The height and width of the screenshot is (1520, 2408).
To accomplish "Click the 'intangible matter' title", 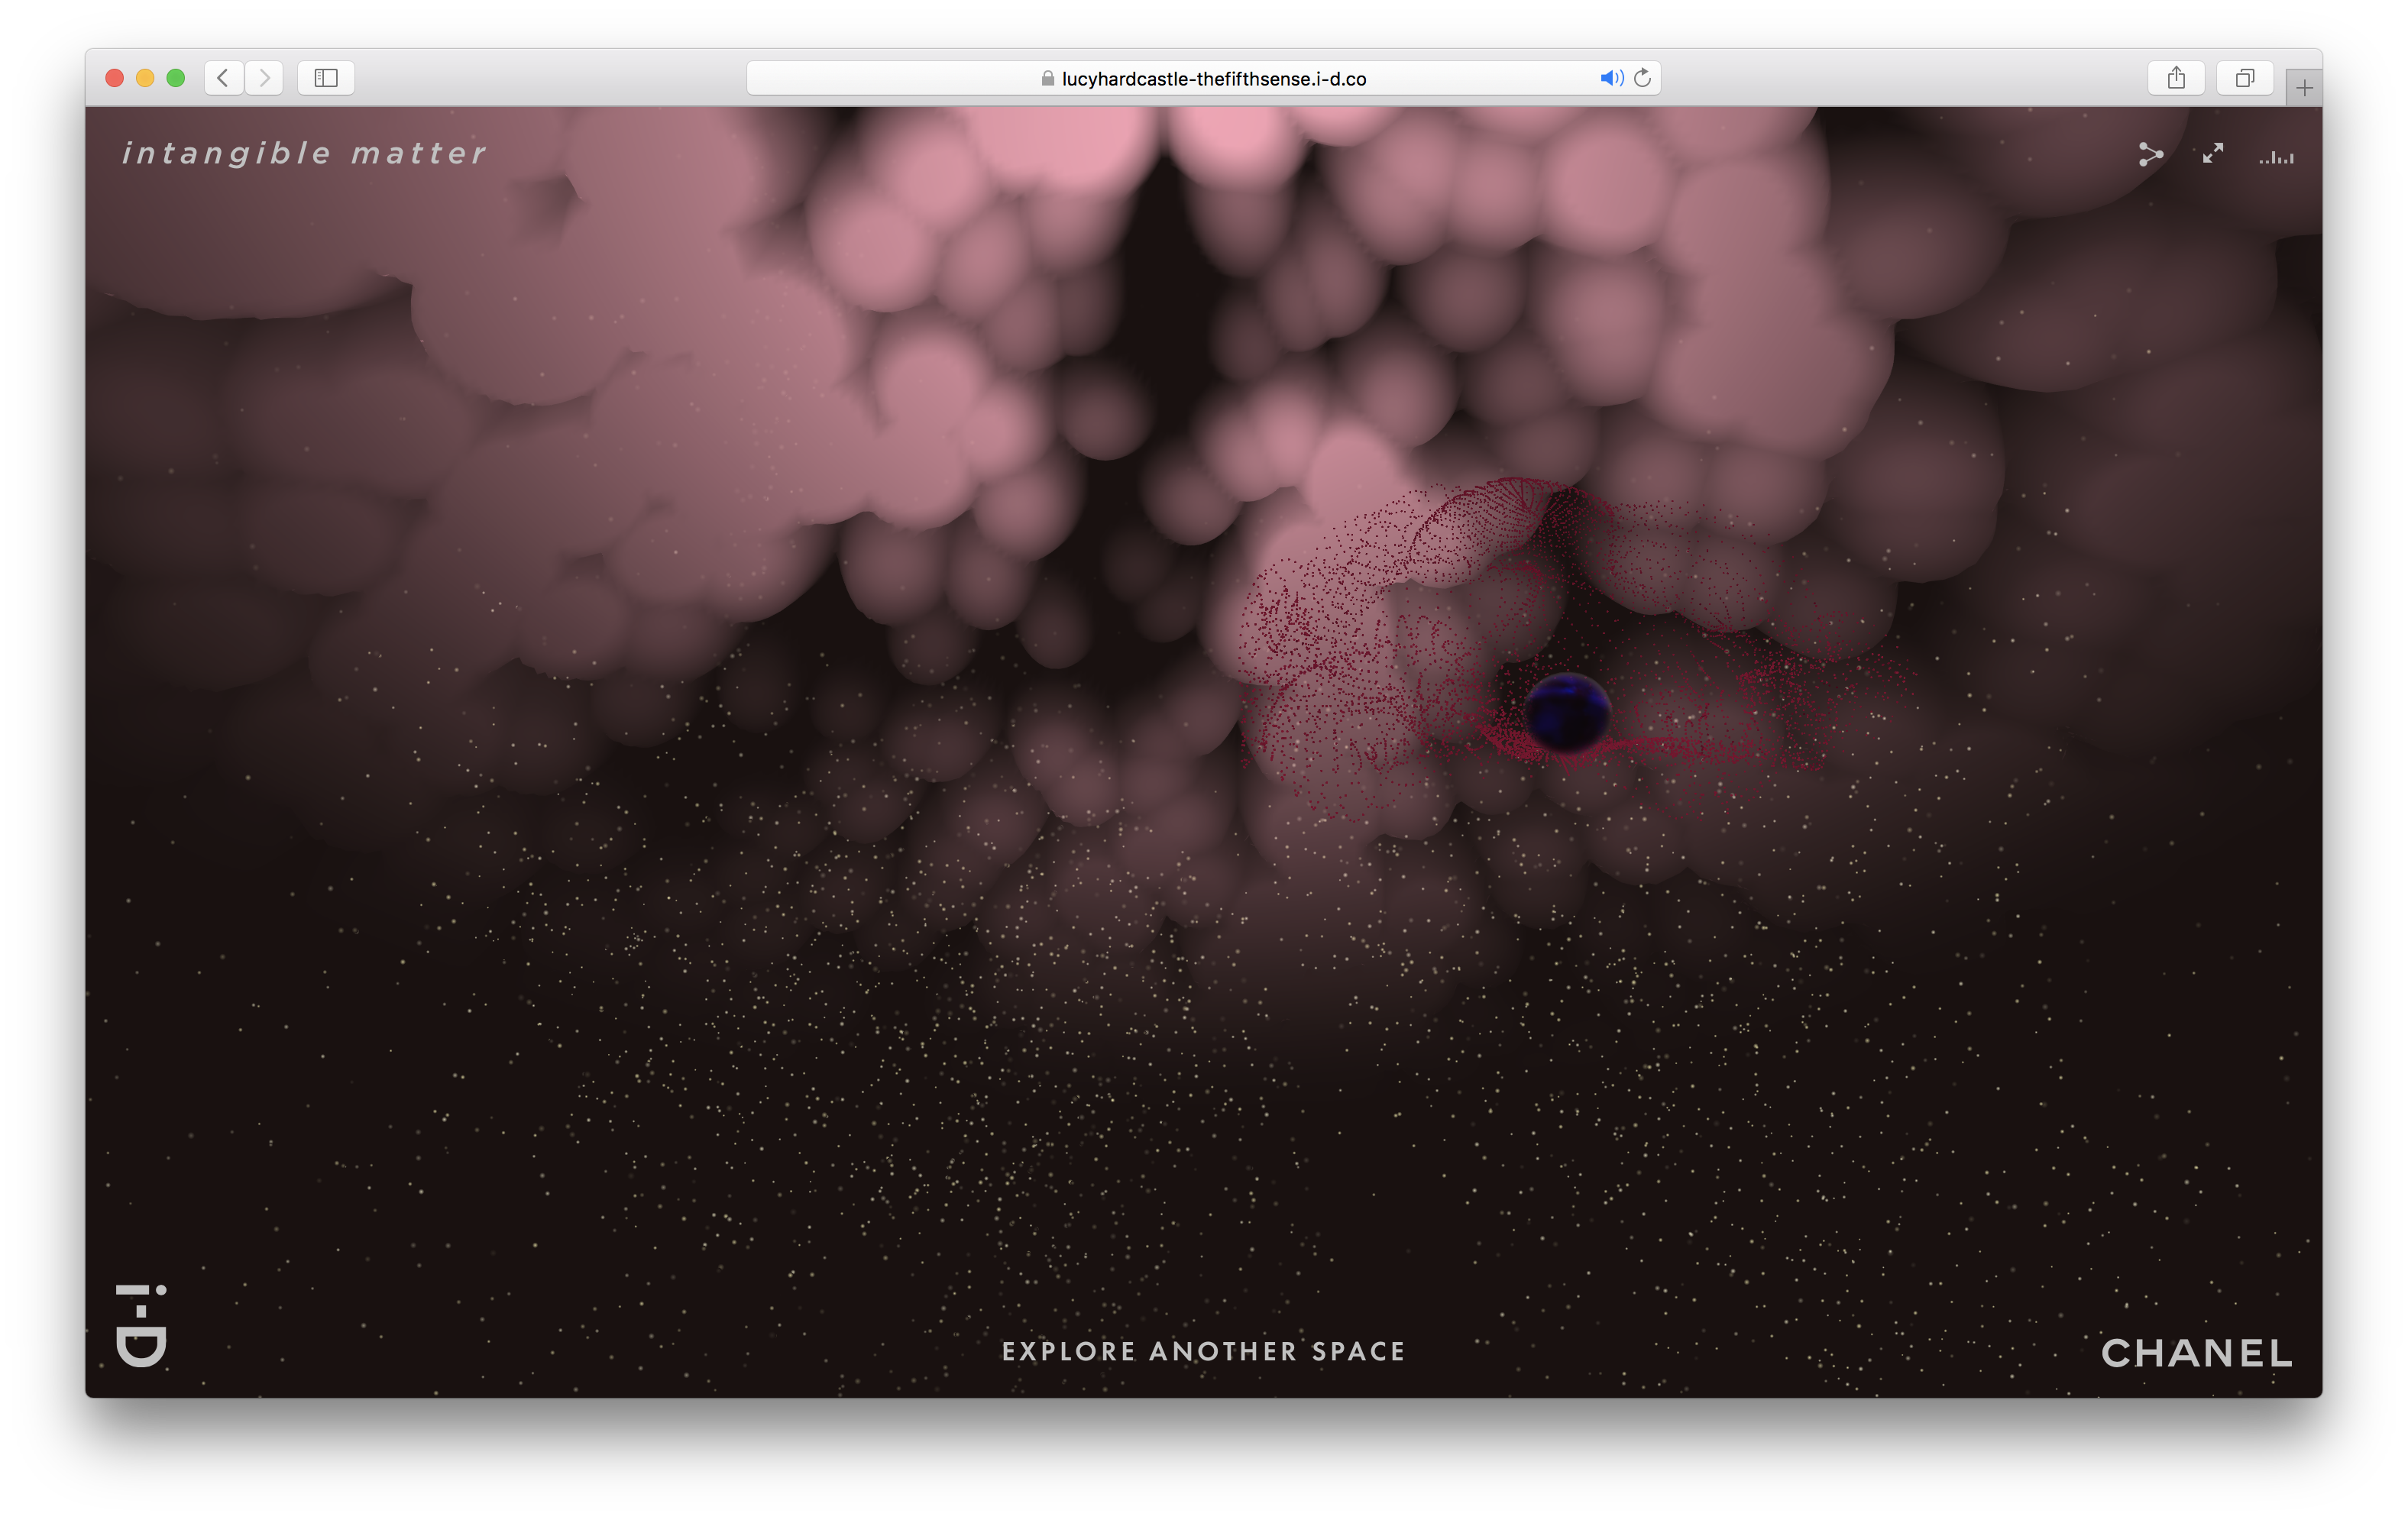I will point(304,153).
